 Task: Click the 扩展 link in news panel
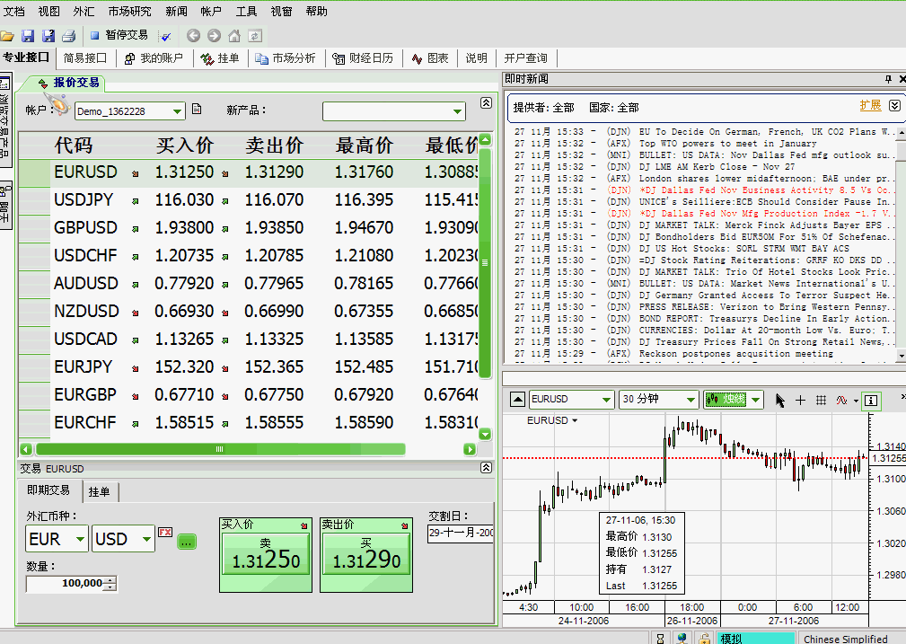[870, 106]
